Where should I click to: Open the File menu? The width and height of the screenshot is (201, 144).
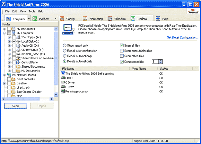7,11
